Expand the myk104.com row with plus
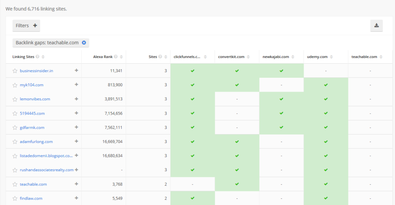This screenshot has height=205, width=395. tap(76, 84)
